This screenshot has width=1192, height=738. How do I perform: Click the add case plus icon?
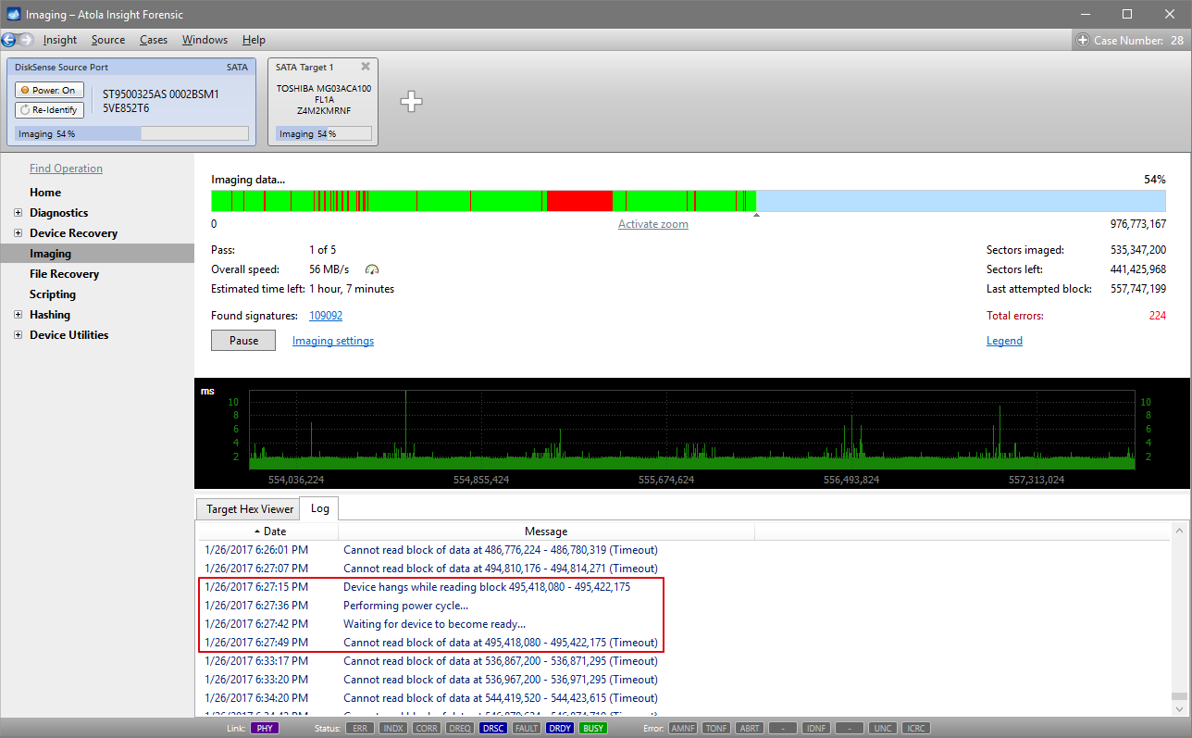(x=1083, y=40)
